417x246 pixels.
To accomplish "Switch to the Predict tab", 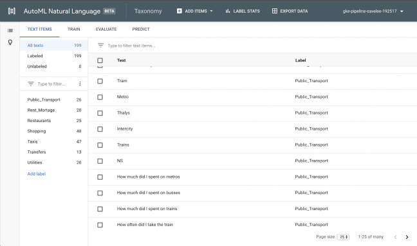I will 141,29.
